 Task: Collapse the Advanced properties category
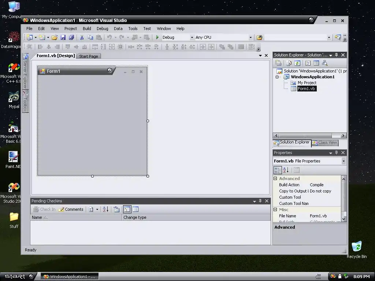click(x=275, y=179)
